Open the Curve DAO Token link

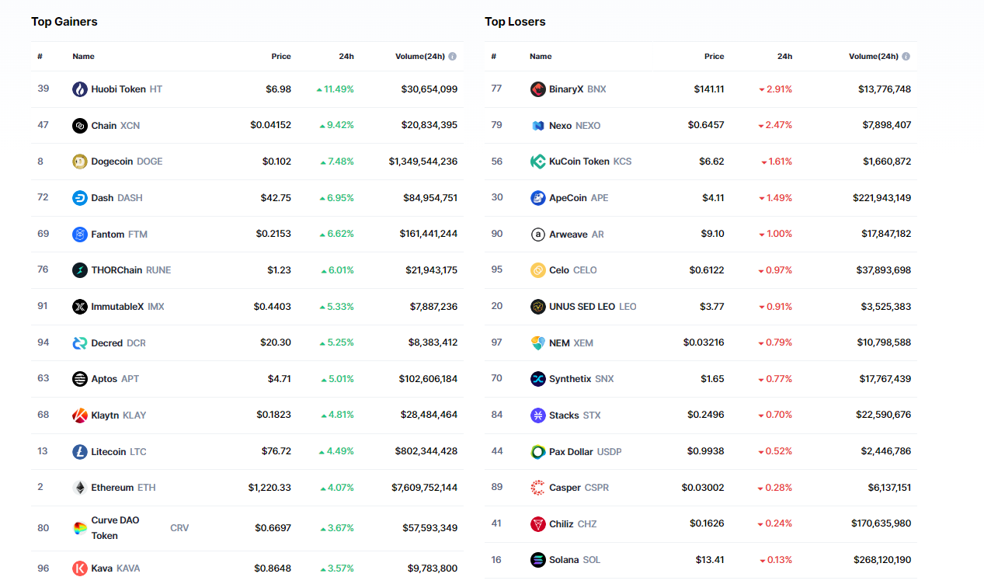115,528
